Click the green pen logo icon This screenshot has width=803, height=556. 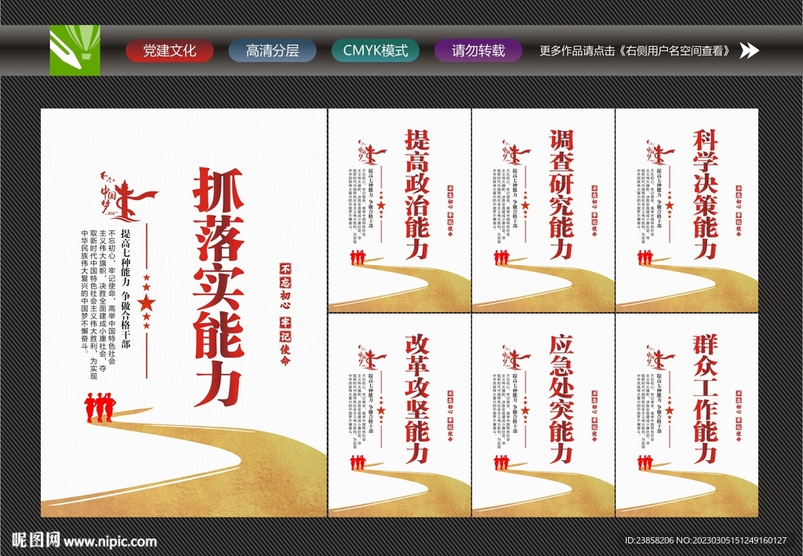(x=76, y=51)
